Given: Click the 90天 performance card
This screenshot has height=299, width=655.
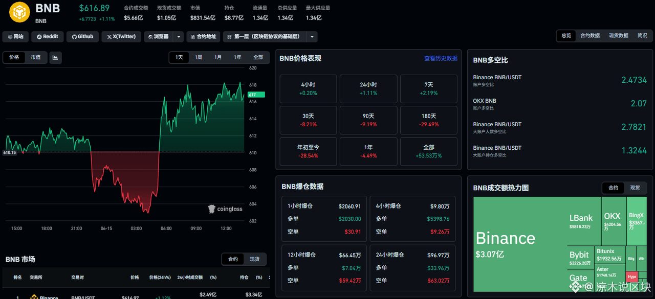Looking at the screenshot, I should [368, 120].
